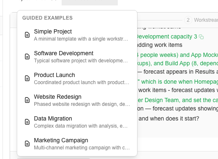218x159 pixels.
Task: Click the 'forecast appears in Results' line
Action: [178, 72]
